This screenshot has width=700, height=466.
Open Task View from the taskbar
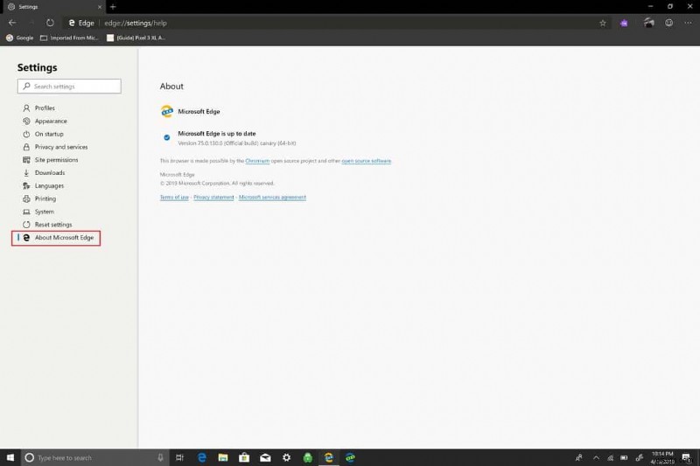click(180, 457)
